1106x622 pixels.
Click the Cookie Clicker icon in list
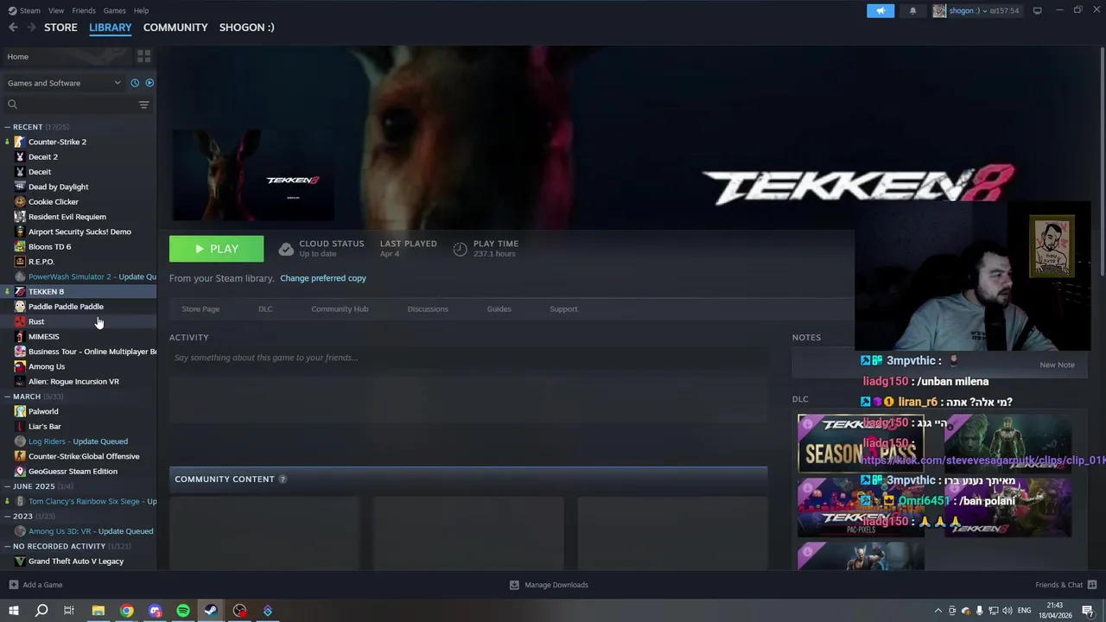pyautogui.click(x=20, y=201)
